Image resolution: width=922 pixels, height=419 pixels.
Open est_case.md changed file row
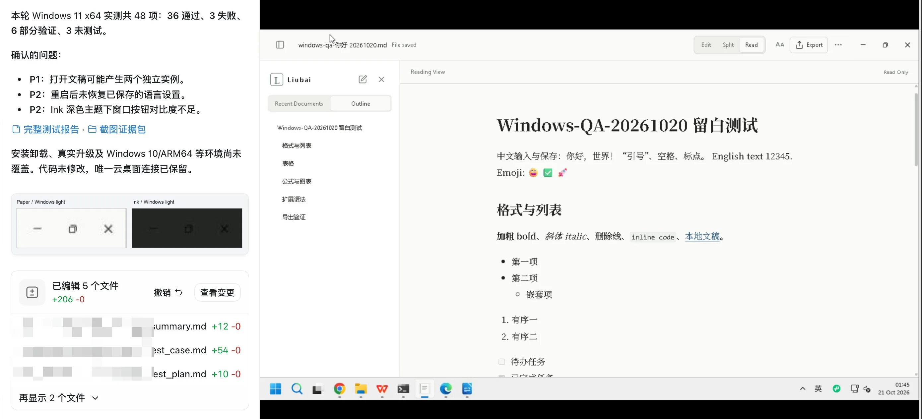coord(130,350)
